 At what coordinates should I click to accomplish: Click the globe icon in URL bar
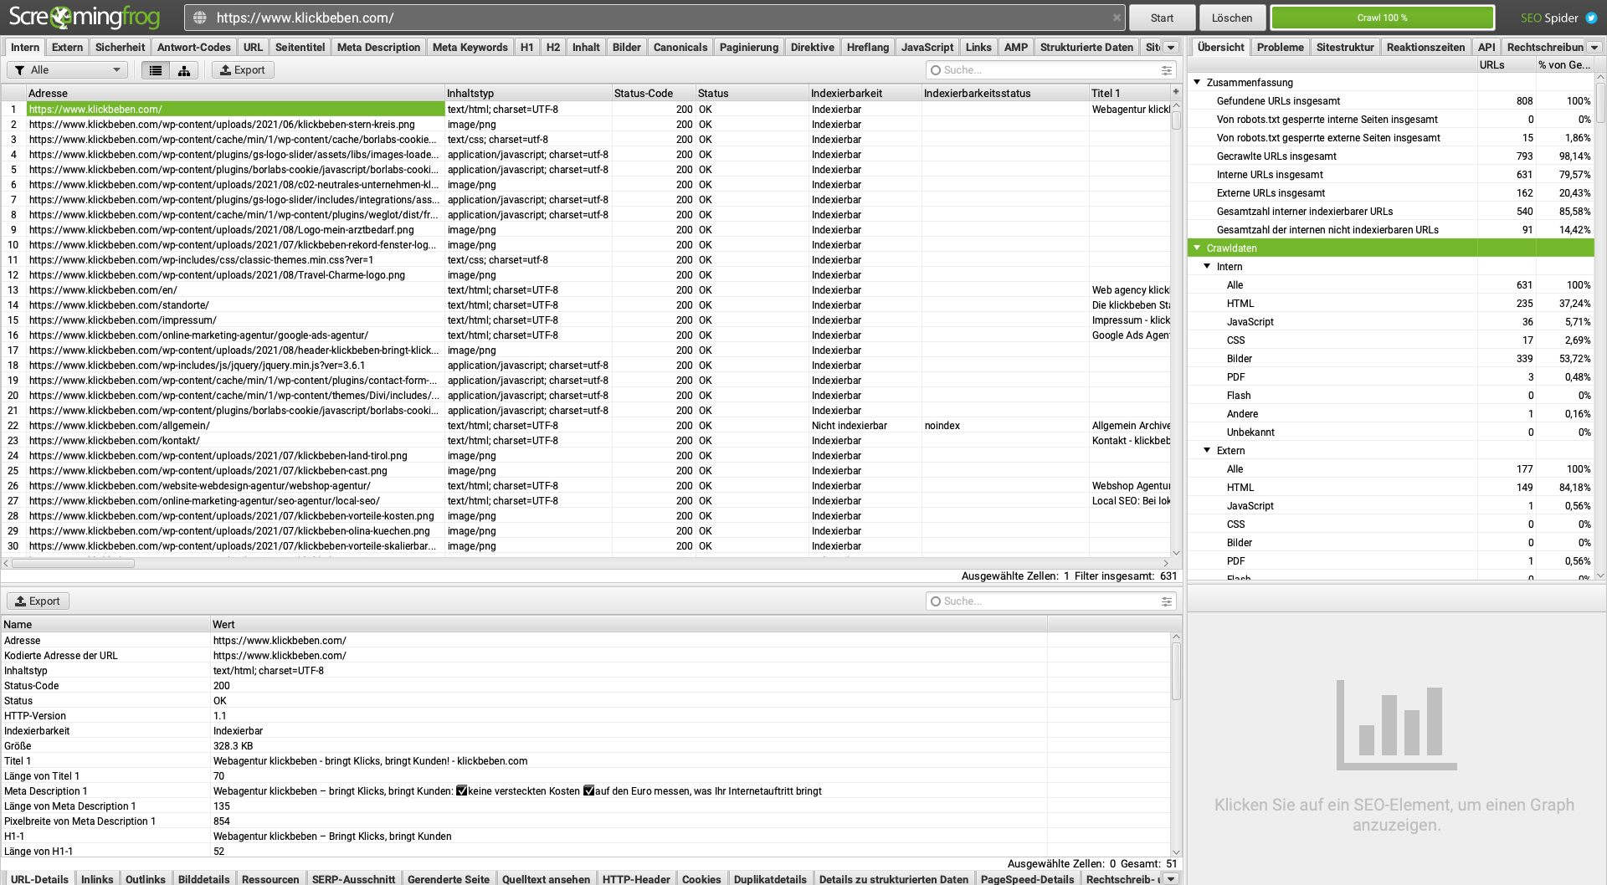pyautogui.click(x=199, y=18)
